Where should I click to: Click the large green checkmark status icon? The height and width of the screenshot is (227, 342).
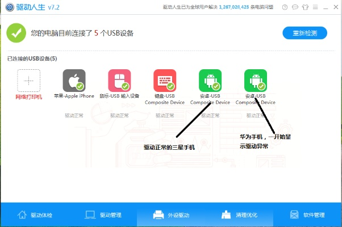click(16, 33)
